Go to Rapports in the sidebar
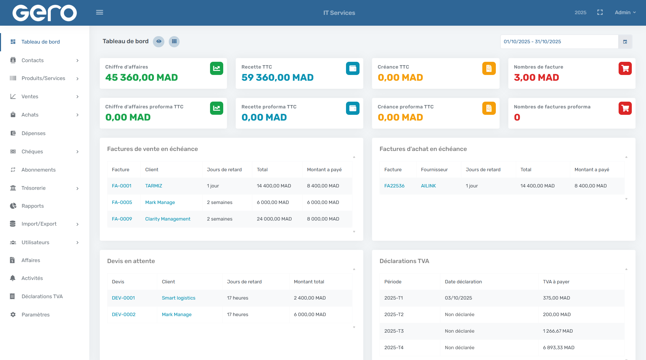The height and width of the screenshot is (360, 646). (32, 206)
